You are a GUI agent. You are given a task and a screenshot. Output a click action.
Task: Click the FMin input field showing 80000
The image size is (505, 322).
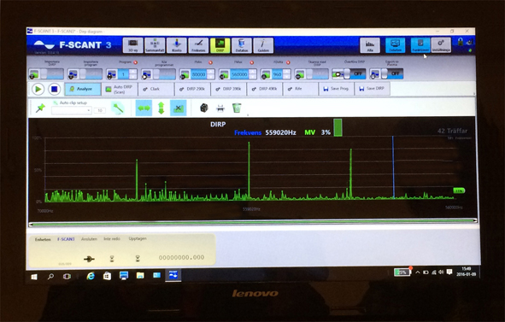point(198,74)
